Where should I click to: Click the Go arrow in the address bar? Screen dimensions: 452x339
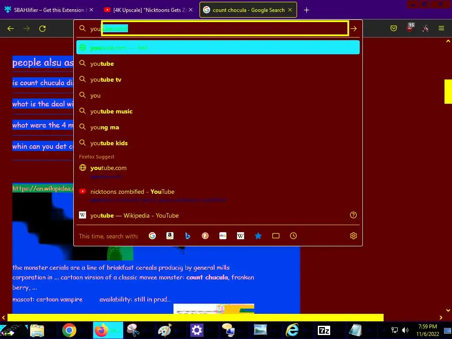tap(354, 29)
